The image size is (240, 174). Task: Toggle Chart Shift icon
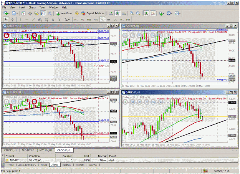coord(153,13)
